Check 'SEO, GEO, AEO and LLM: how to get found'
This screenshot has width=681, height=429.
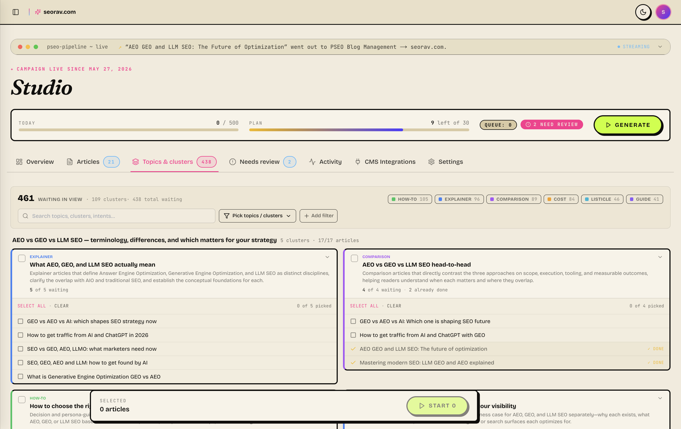[20, 363]
